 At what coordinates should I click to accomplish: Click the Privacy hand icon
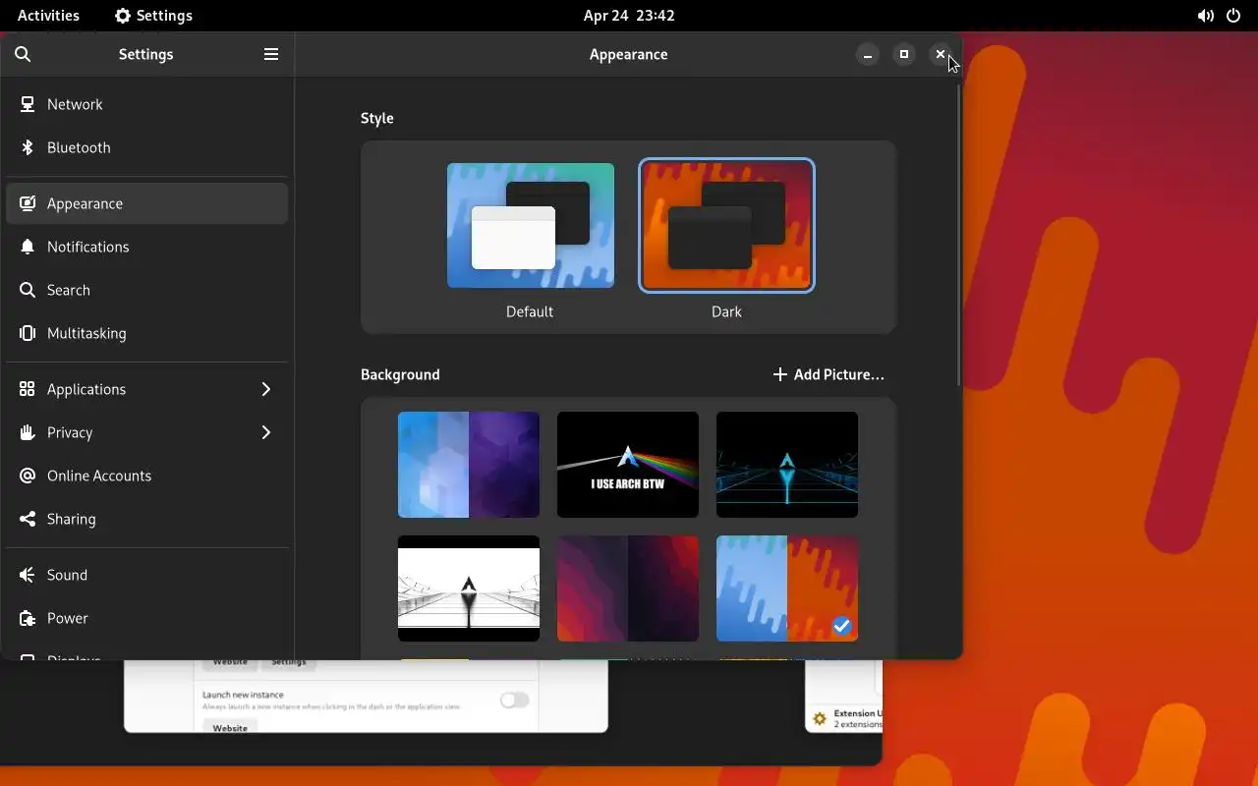click(x=28, y=432)
